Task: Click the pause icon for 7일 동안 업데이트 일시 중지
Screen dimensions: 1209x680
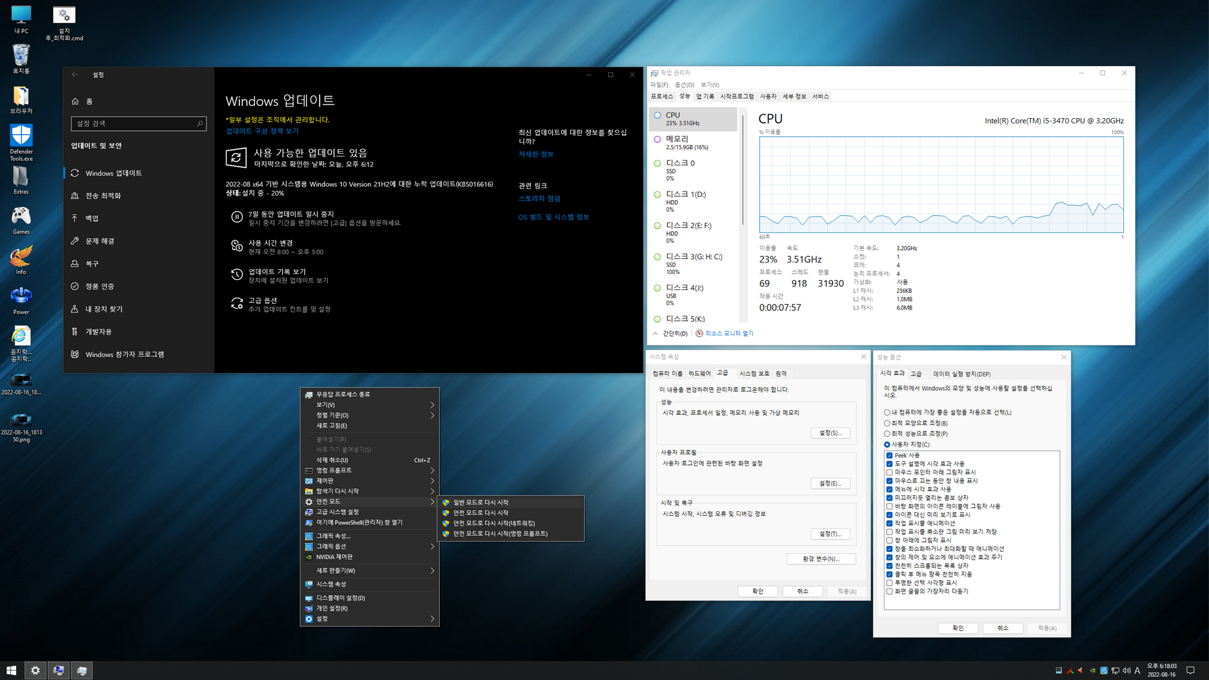Action: pos(237,217)
